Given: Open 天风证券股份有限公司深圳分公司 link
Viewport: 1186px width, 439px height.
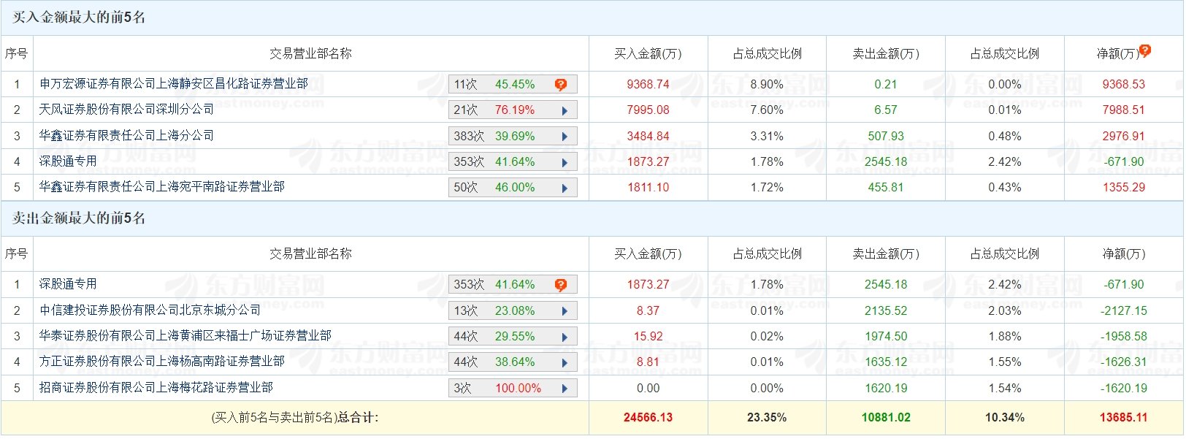Looking at the screenshot, I should coord(126,110).
